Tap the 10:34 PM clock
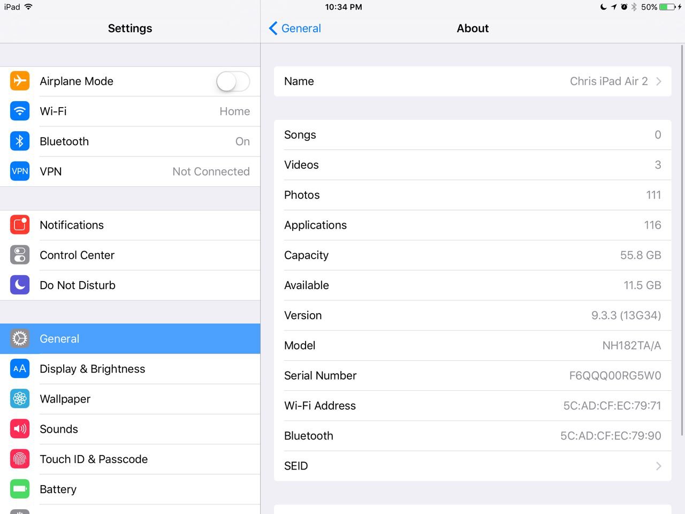The image size is (685, 514). point(344,7)
